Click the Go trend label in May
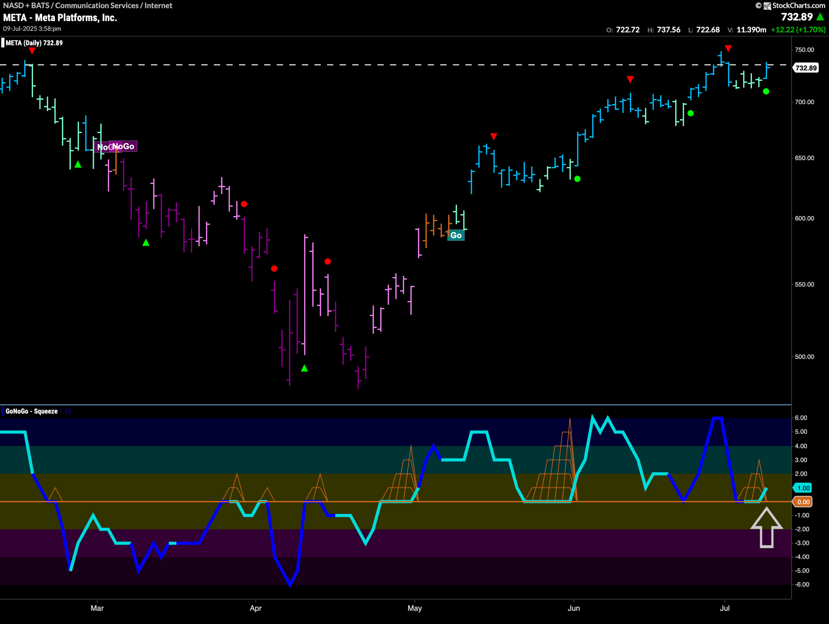The height and width of the screenshot is (624, 829). pyautogui.click(x=456, y=235)
